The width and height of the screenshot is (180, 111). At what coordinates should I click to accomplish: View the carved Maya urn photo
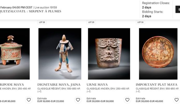[109, 54]
